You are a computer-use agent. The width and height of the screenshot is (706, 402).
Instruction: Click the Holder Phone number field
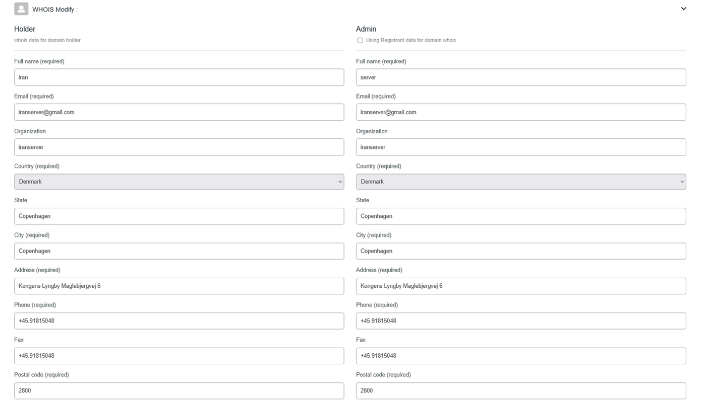point(179,321)
